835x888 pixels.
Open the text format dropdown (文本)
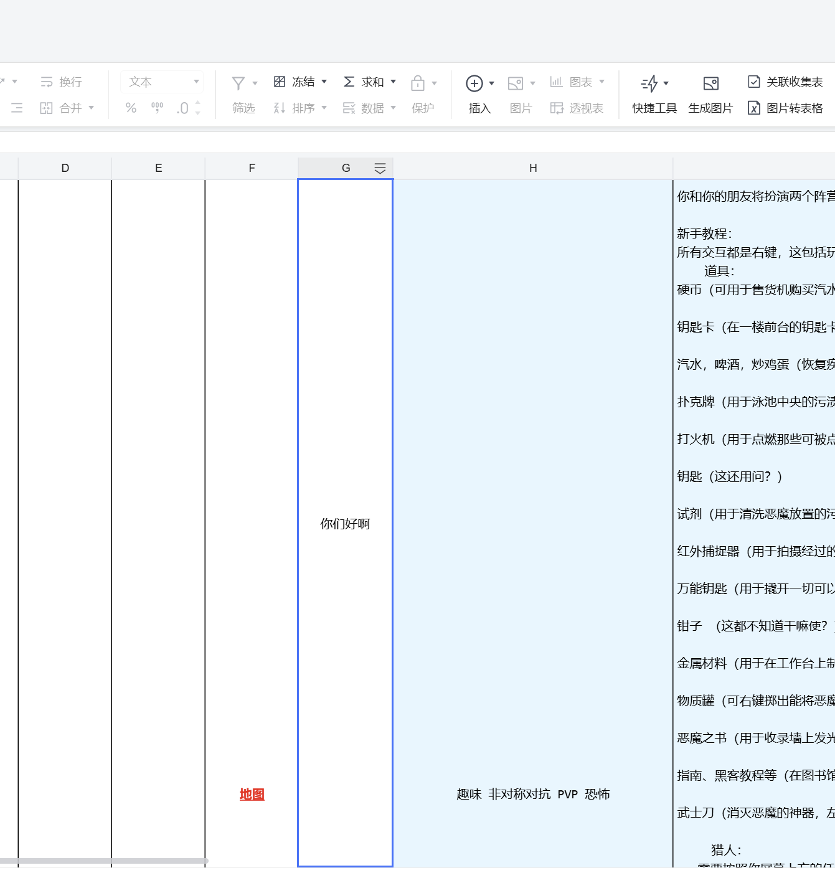pyautogui.click(x=163, y=82)
